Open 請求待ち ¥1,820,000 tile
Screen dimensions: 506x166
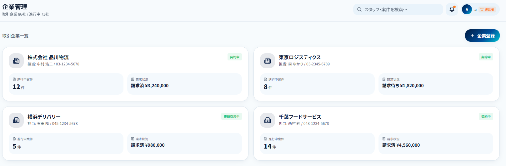[x=436, y=84]
